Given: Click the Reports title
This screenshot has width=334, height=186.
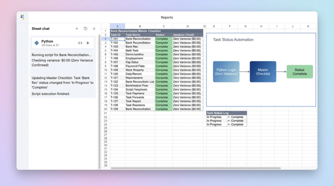Looking at the screenshot, I should click(x=167, y=18).
